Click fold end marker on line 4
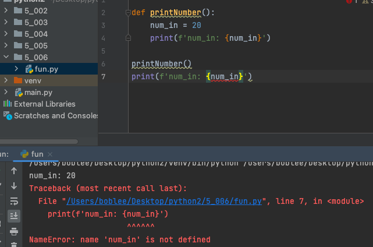 (128, 38)
